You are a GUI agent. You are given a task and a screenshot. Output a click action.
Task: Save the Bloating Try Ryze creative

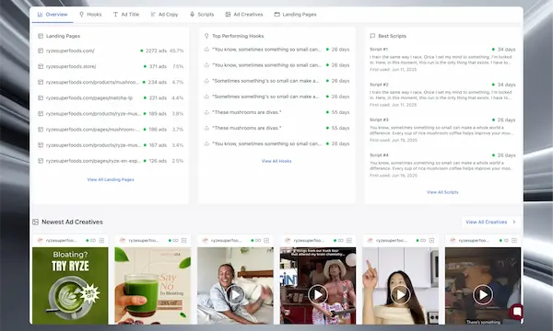[x=101, y=240]
